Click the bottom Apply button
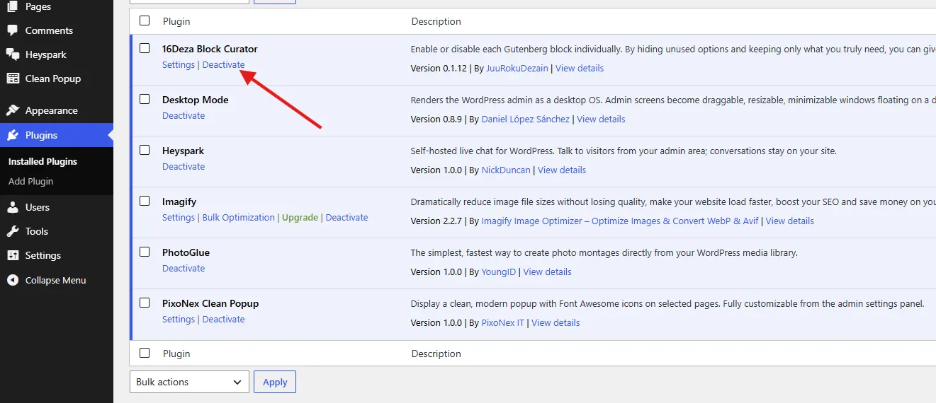 tap(275, 382)
